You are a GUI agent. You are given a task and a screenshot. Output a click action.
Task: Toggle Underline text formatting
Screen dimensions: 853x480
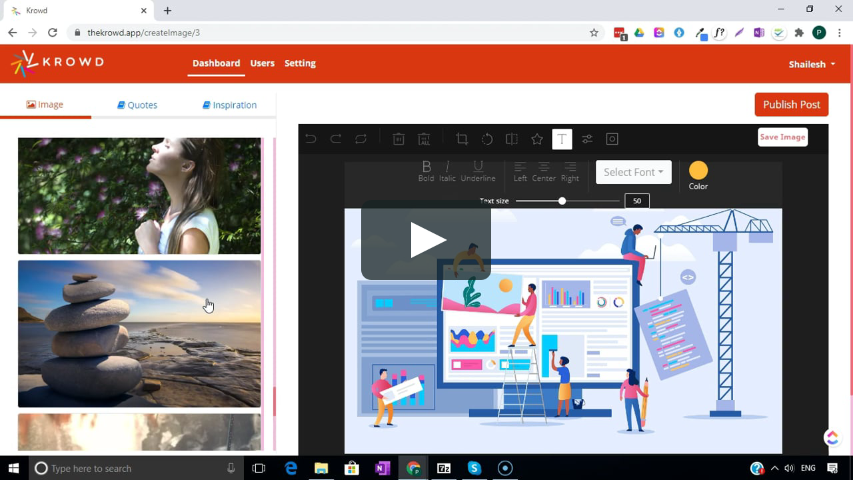pos(478,171)
